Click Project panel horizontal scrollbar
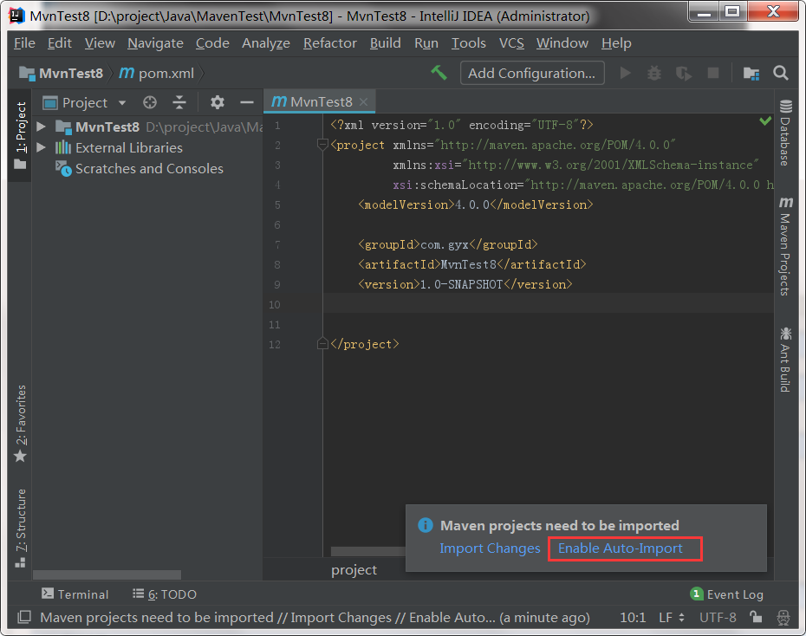This screenshot has height=636, width=806. [107, 574]
